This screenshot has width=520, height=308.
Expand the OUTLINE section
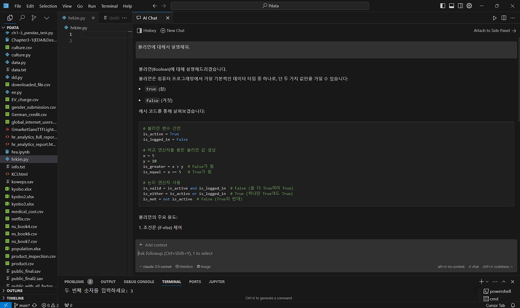coord(28,291)
